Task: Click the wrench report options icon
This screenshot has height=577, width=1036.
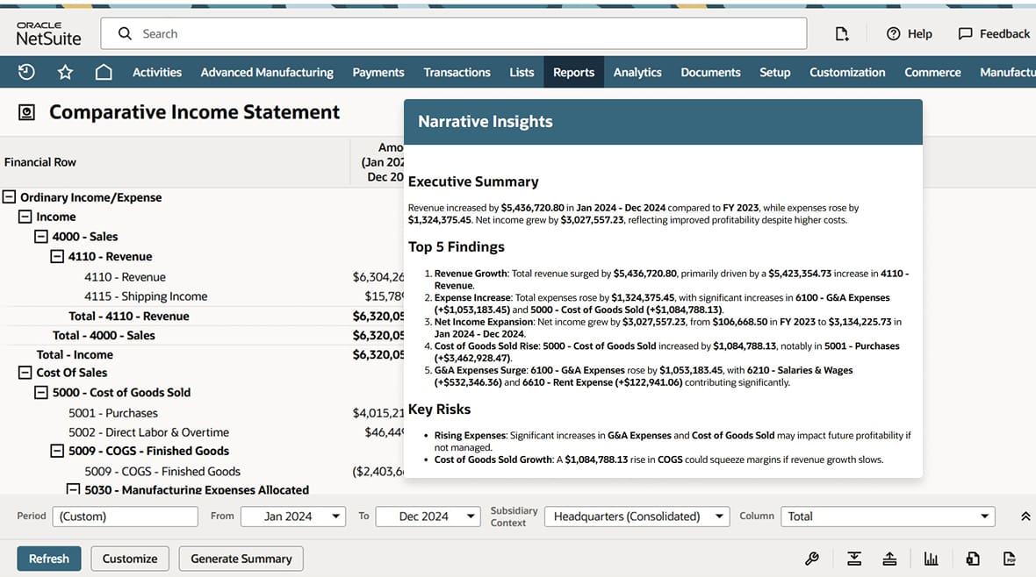Action: 812,559
